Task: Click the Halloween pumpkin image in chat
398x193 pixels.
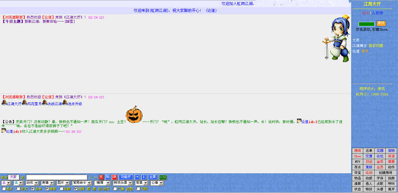Action: [134, 115]
